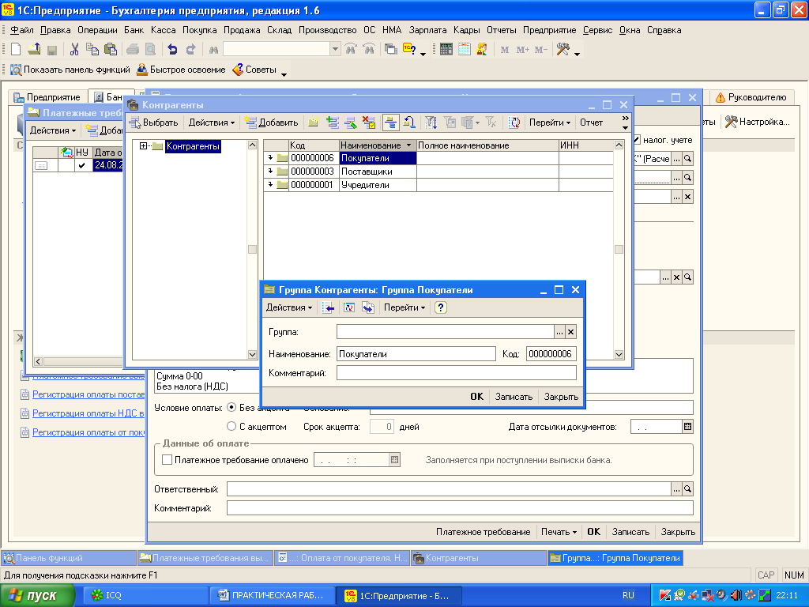The height and width of the screenshot is (607, 809).
Task: Click mark-for-deletion icon in Контрагенты toolbar
Action: [x=369, y=123]
